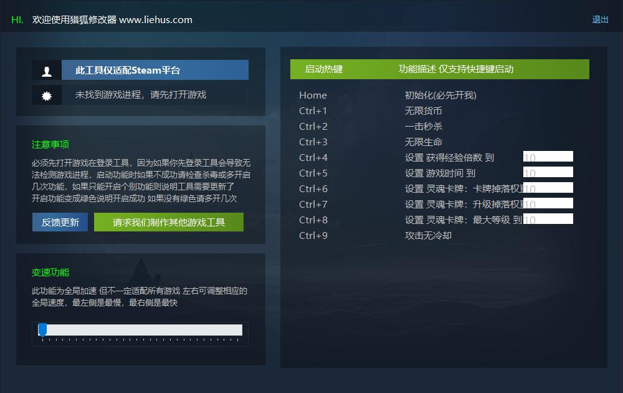
Task: Click the 未找到游戏进程 status text
Action: click(141, 95)
